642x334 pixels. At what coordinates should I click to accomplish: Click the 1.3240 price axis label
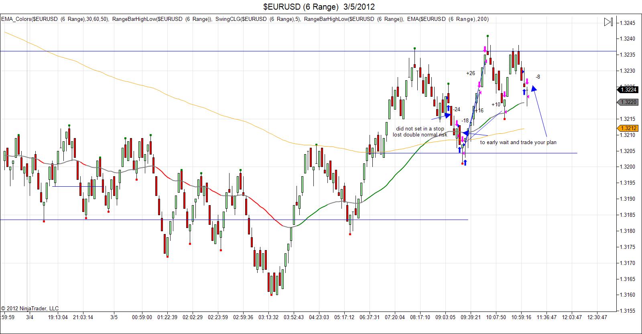tap(628, 39)
